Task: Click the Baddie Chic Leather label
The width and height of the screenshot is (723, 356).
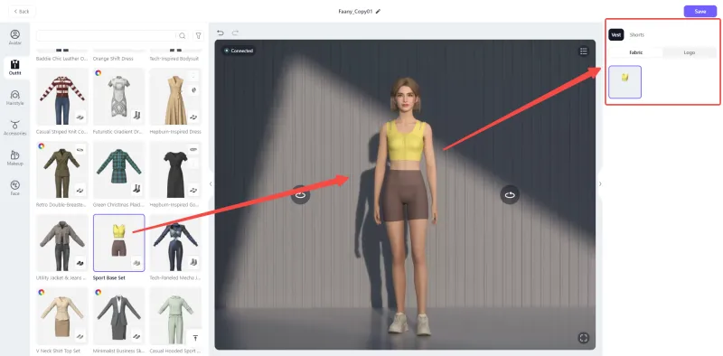Action: point(61,59)
